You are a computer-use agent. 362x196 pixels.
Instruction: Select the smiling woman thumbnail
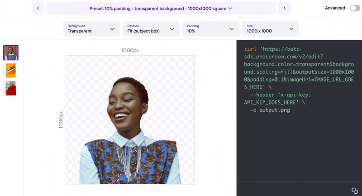click(x=11, y=53)
